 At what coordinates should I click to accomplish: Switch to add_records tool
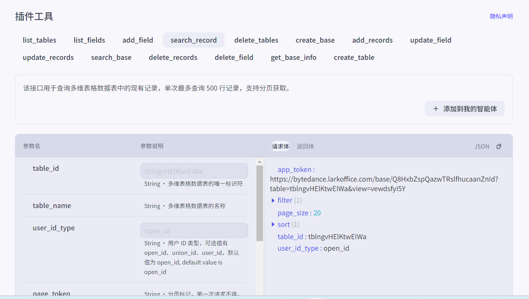point(372,40)
